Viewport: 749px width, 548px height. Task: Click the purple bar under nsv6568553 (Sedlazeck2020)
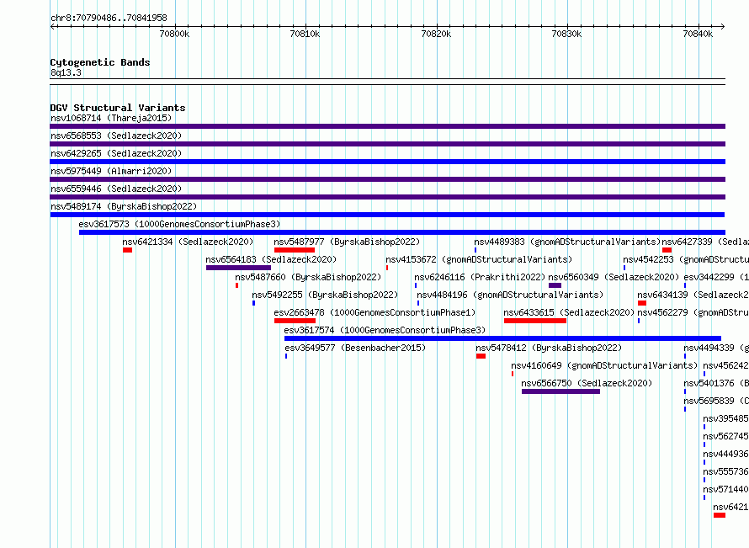pos(387,144)
